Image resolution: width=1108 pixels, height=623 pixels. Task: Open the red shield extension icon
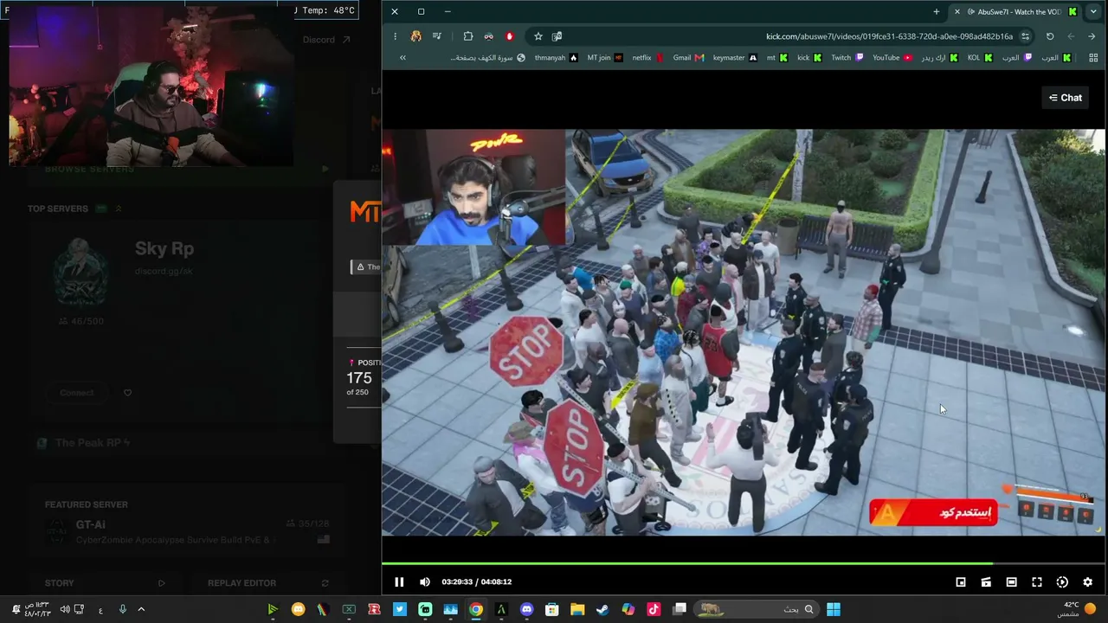tap(509, 36)
